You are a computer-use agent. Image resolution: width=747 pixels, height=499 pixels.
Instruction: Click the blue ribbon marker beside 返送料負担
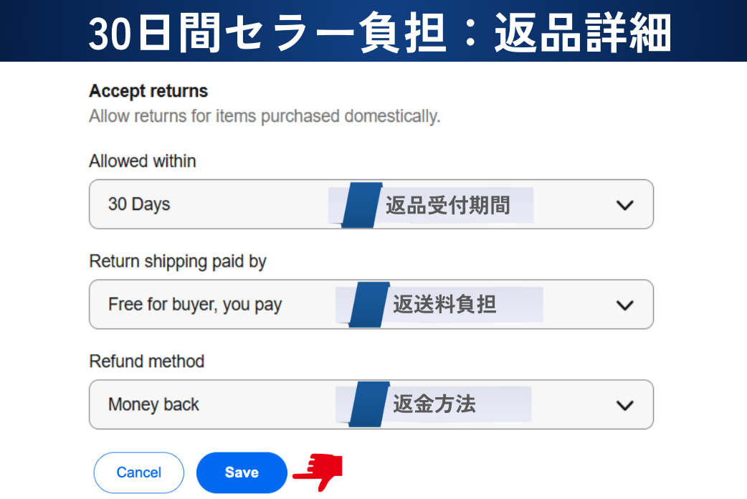(368, 305)
